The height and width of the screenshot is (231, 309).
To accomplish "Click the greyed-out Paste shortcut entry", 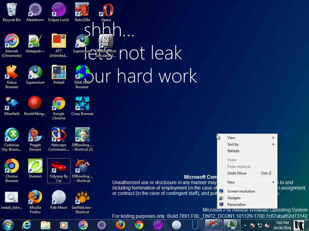I will [247, 167].
